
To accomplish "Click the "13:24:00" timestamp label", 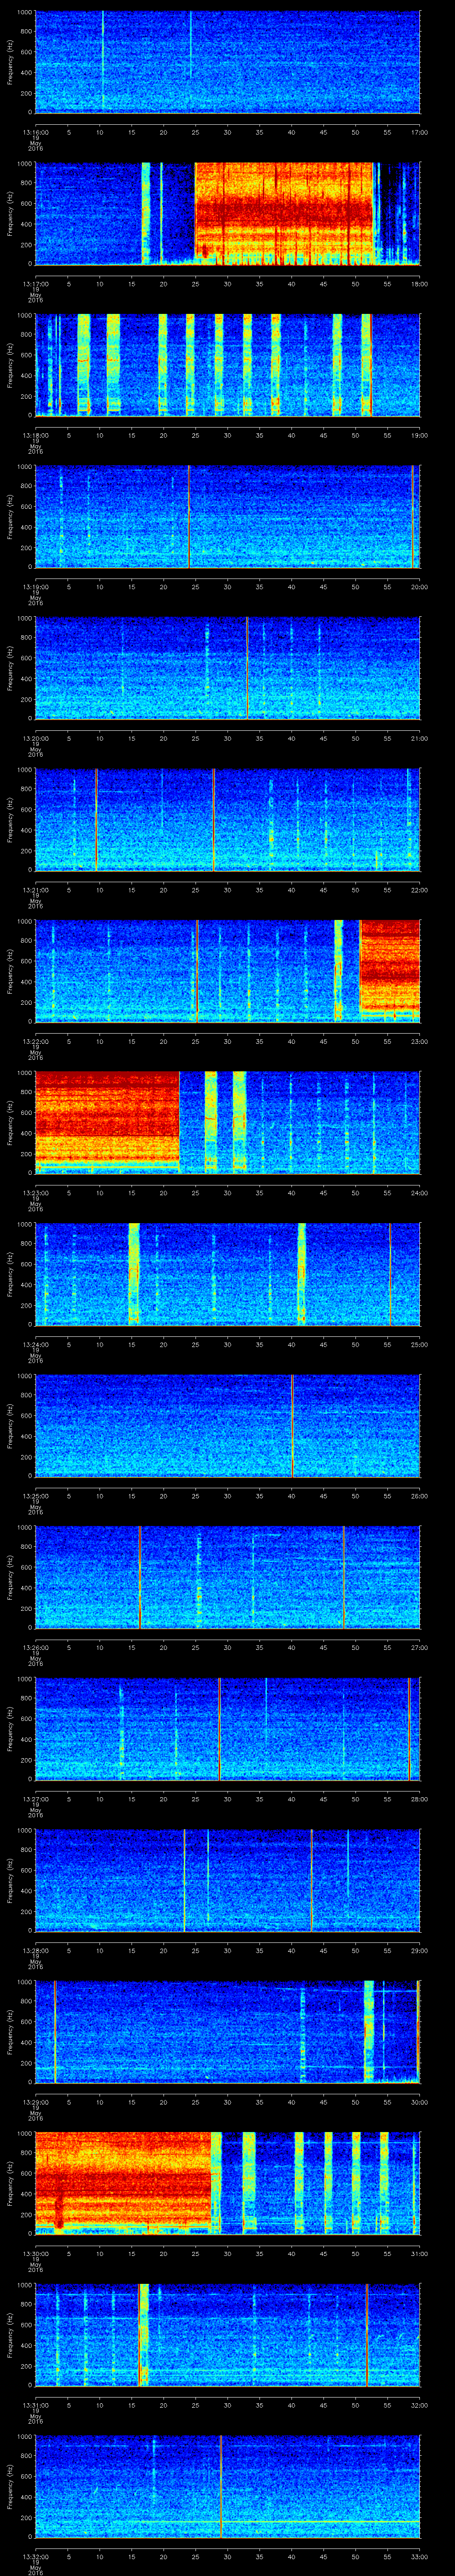I will pos(35,1344).
